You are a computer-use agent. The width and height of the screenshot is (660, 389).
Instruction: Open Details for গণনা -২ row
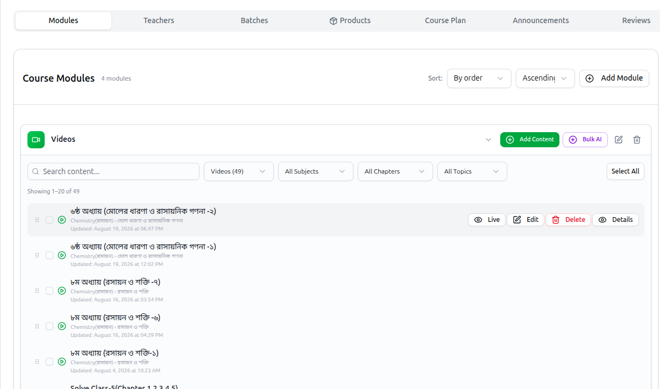click(x=616, y=220)
